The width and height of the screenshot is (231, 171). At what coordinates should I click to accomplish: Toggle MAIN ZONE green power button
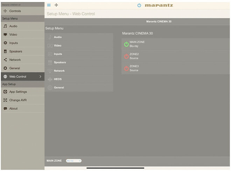pyautogui.click(x=126, y=44)
